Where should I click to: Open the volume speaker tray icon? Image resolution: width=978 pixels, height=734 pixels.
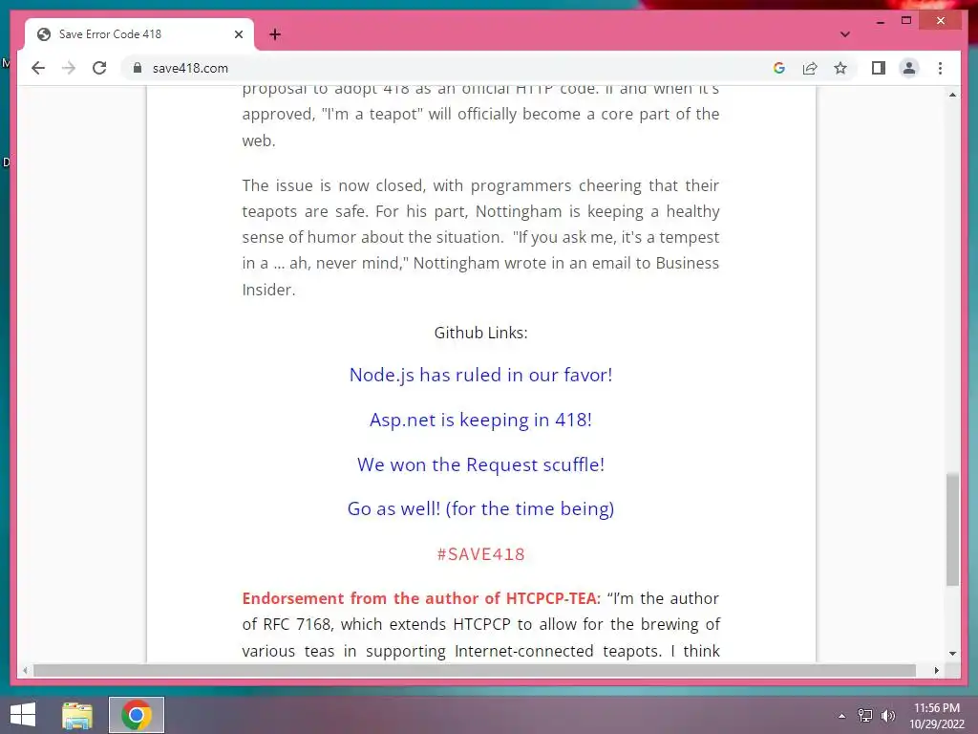[888, 716]
